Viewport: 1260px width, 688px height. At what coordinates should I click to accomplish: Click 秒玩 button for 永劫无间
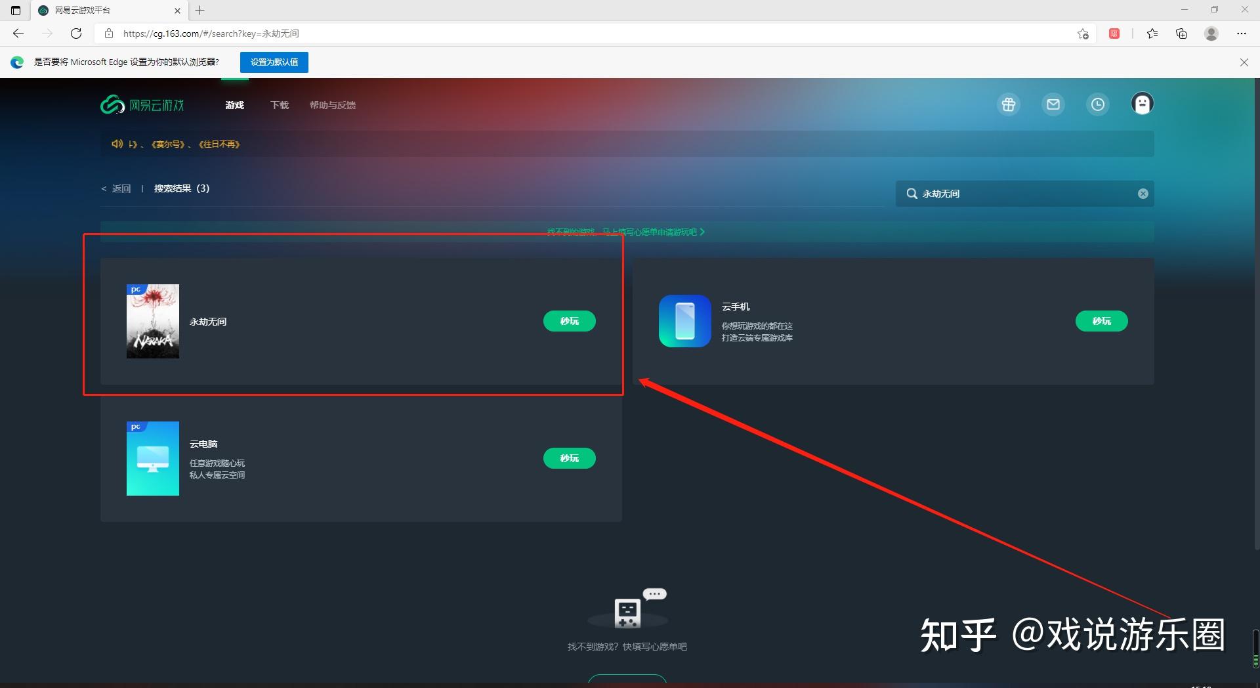(x=570, y=321)
